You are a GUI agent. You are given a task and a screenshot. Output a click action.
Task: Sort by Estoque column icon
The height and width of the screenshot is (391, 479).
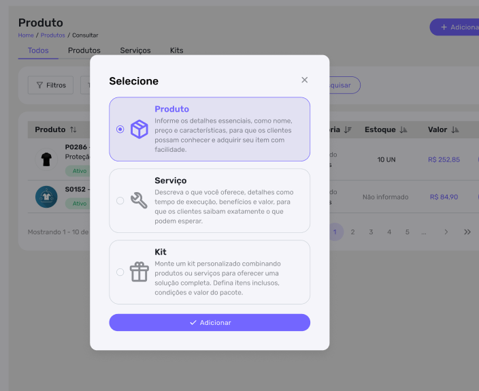403,129
